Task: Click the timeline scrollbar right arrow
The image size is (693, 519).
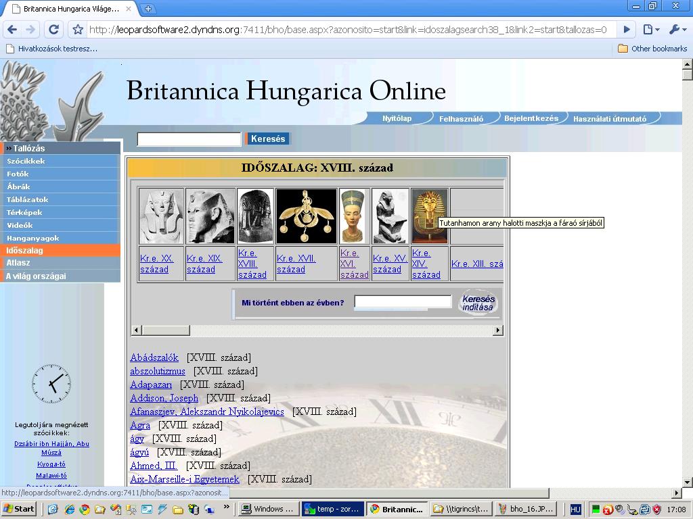Action: (x=498, y=330)
